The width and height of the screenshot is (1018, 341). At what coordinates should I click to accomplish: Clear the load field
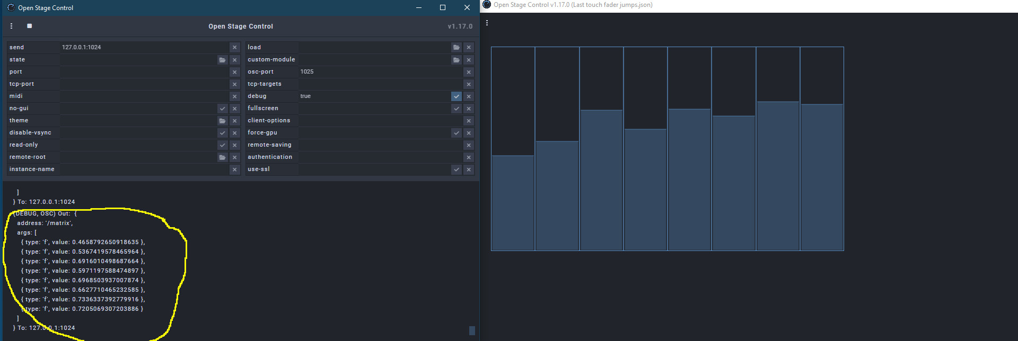click(x=469, y=47)
